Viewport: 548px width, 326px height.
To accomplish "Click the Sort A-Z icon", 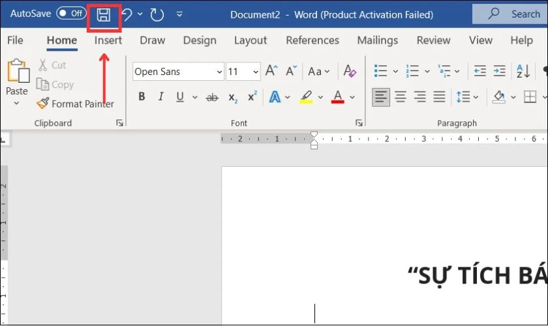I will pos(523,71).
